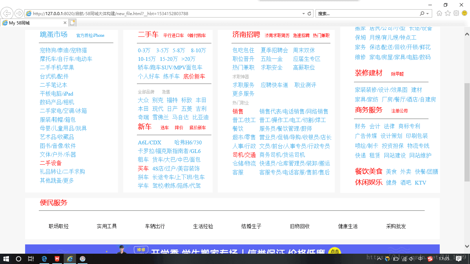Click the 搜索 search input field
Image resolution: width=470 pixels, height=264 pixels.
click(x=367, y=14)
